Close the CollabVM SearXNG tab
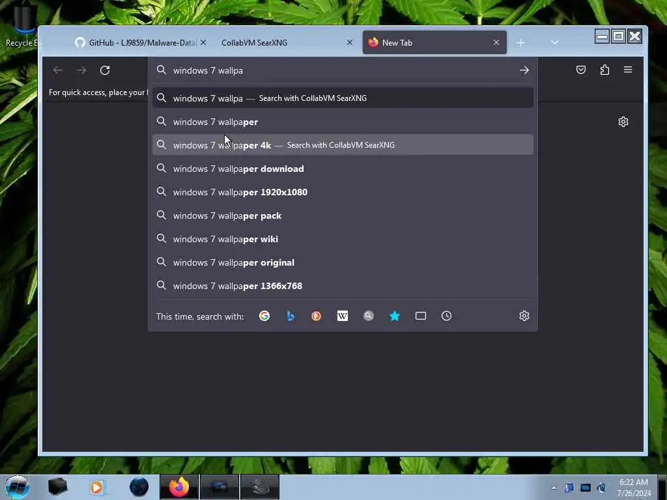This screenshot has height=500, width=667. click(350, 42)
